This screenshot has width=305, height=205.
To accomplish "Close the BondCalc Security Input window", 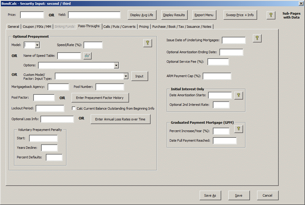I will coord(301,3).
